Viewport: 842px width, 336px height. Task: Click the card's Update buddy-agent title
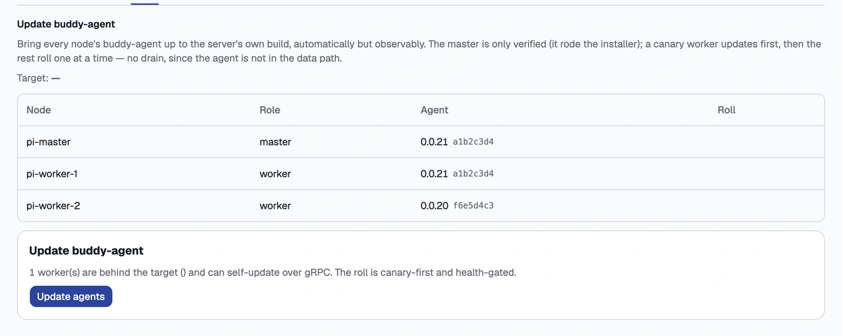(x=86, y=251)
